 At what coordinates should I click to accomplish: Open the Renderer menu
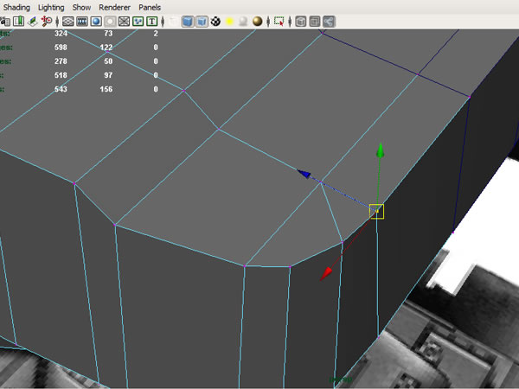[x=114, y=7]
